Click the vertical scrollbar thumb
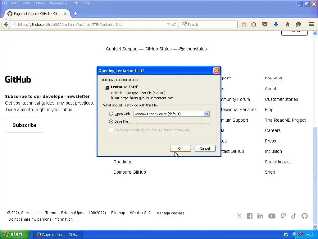The width and height of the screenshot is (318, 239). tap(315, 175)
